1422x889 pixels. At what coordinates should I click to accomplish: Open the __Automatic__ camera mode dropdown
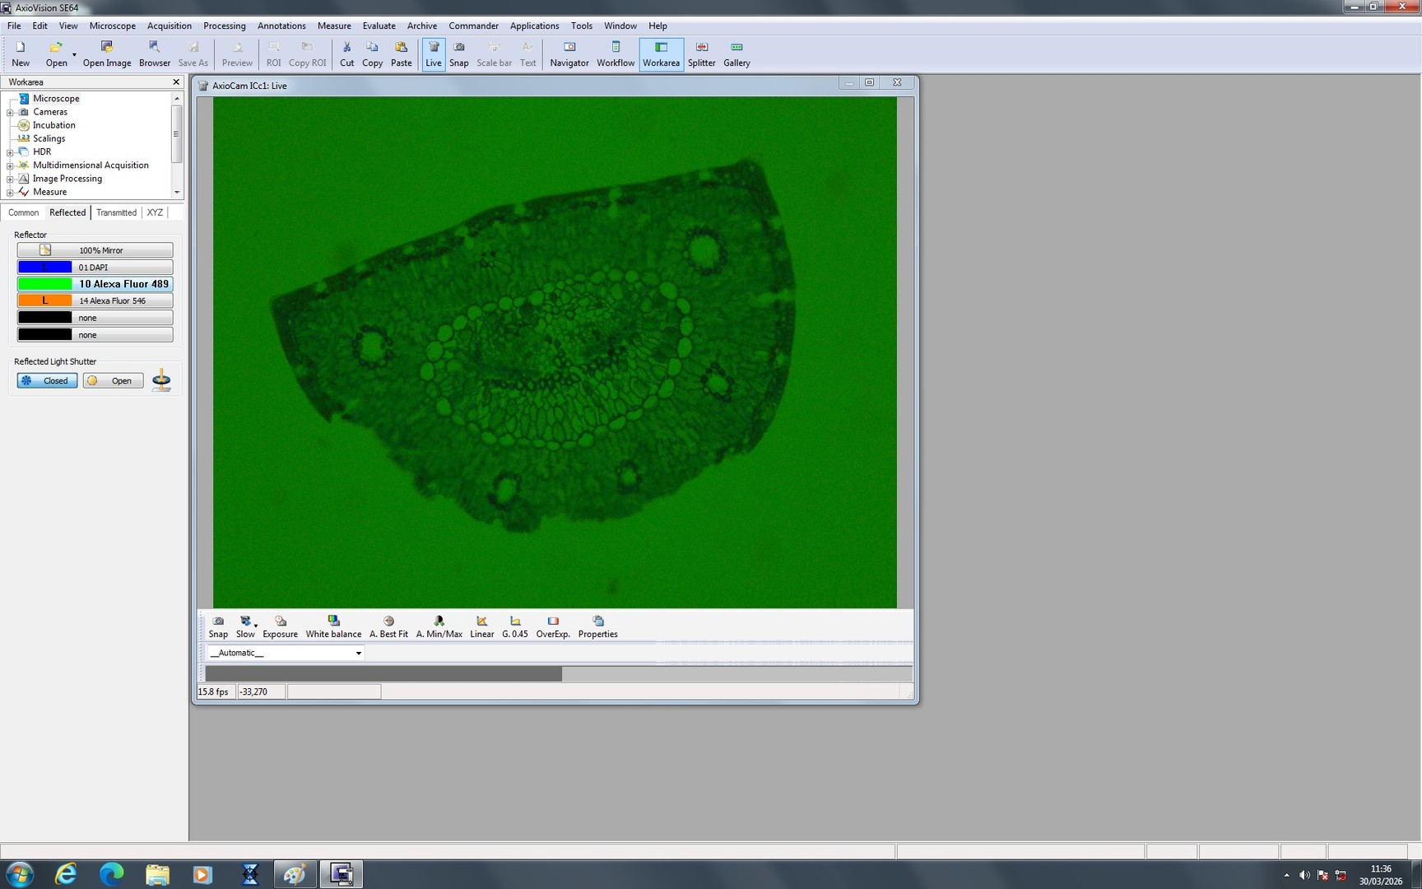tap(358, 653)
